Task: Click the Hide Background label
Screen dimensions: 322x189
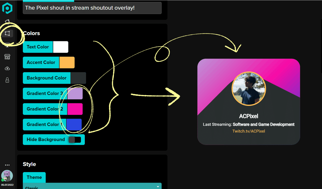Action: [46, 139]
